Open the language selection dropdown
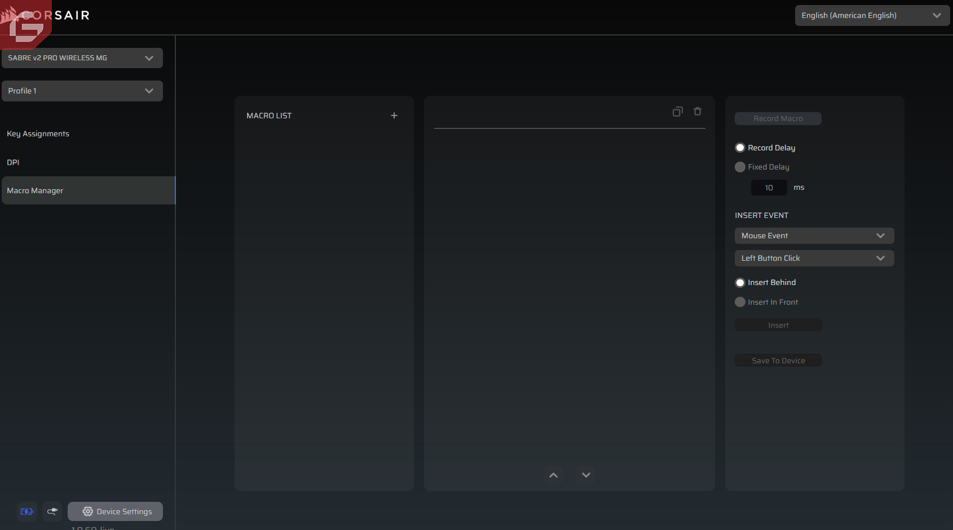 tap(872, 16)
